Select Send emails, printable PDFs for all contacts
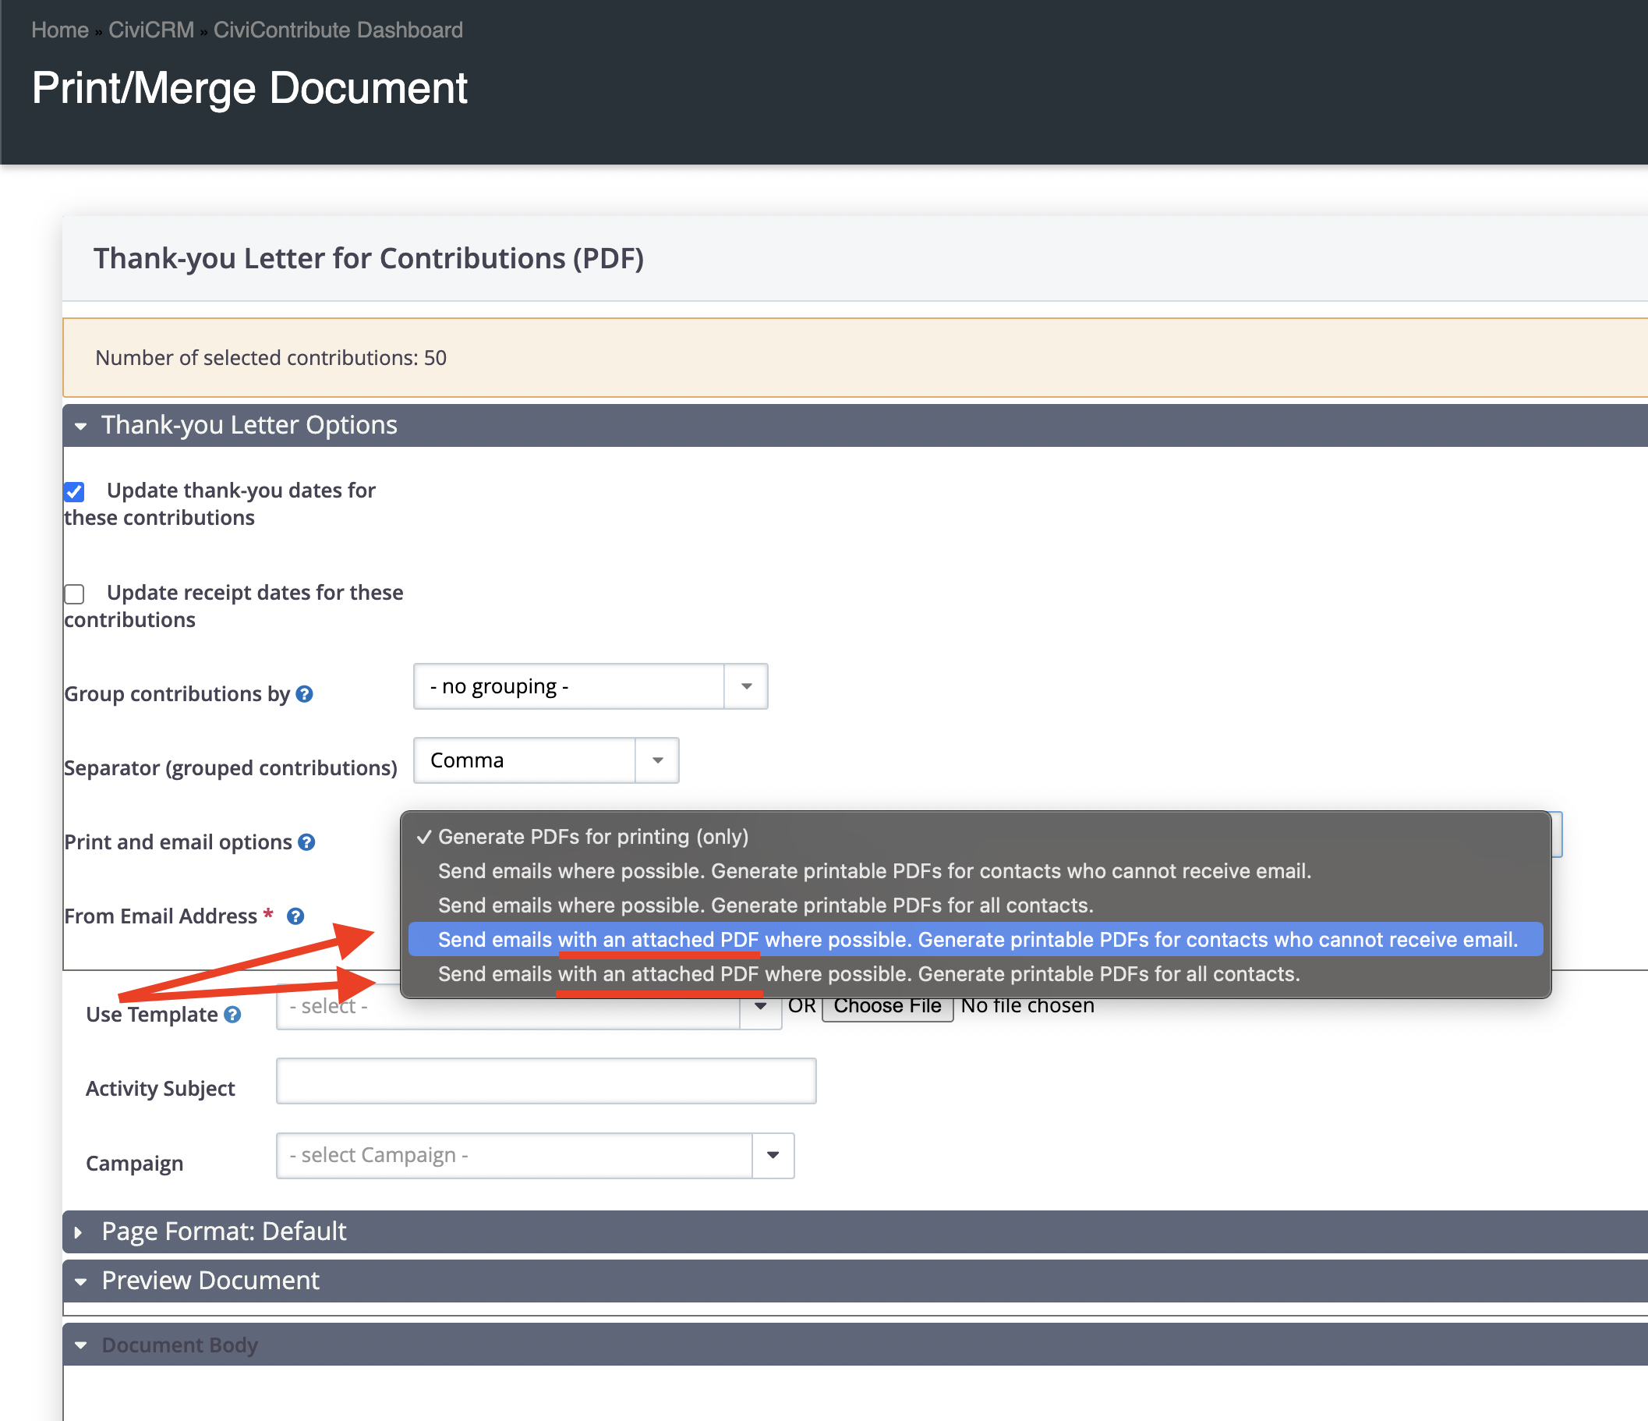Screen dimensions: 1648x1421 tap(766, 905)
